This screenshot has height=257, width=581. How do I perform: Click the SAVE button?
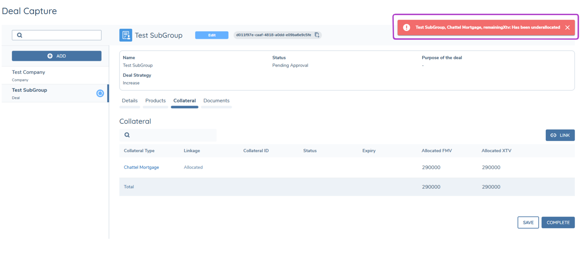[528, 223]
